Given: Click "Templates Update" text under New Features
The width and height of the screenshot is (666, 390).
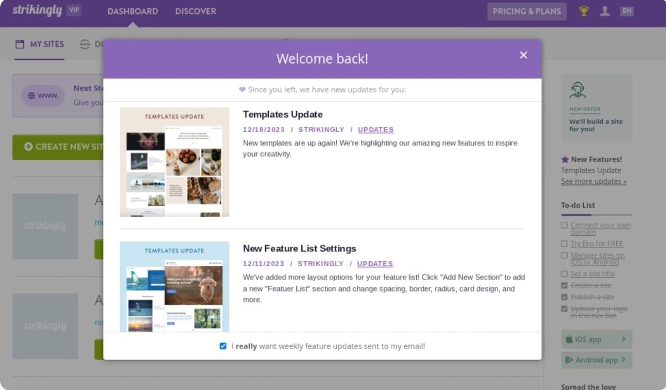Looking at the screenshot, I should (591, 170).
